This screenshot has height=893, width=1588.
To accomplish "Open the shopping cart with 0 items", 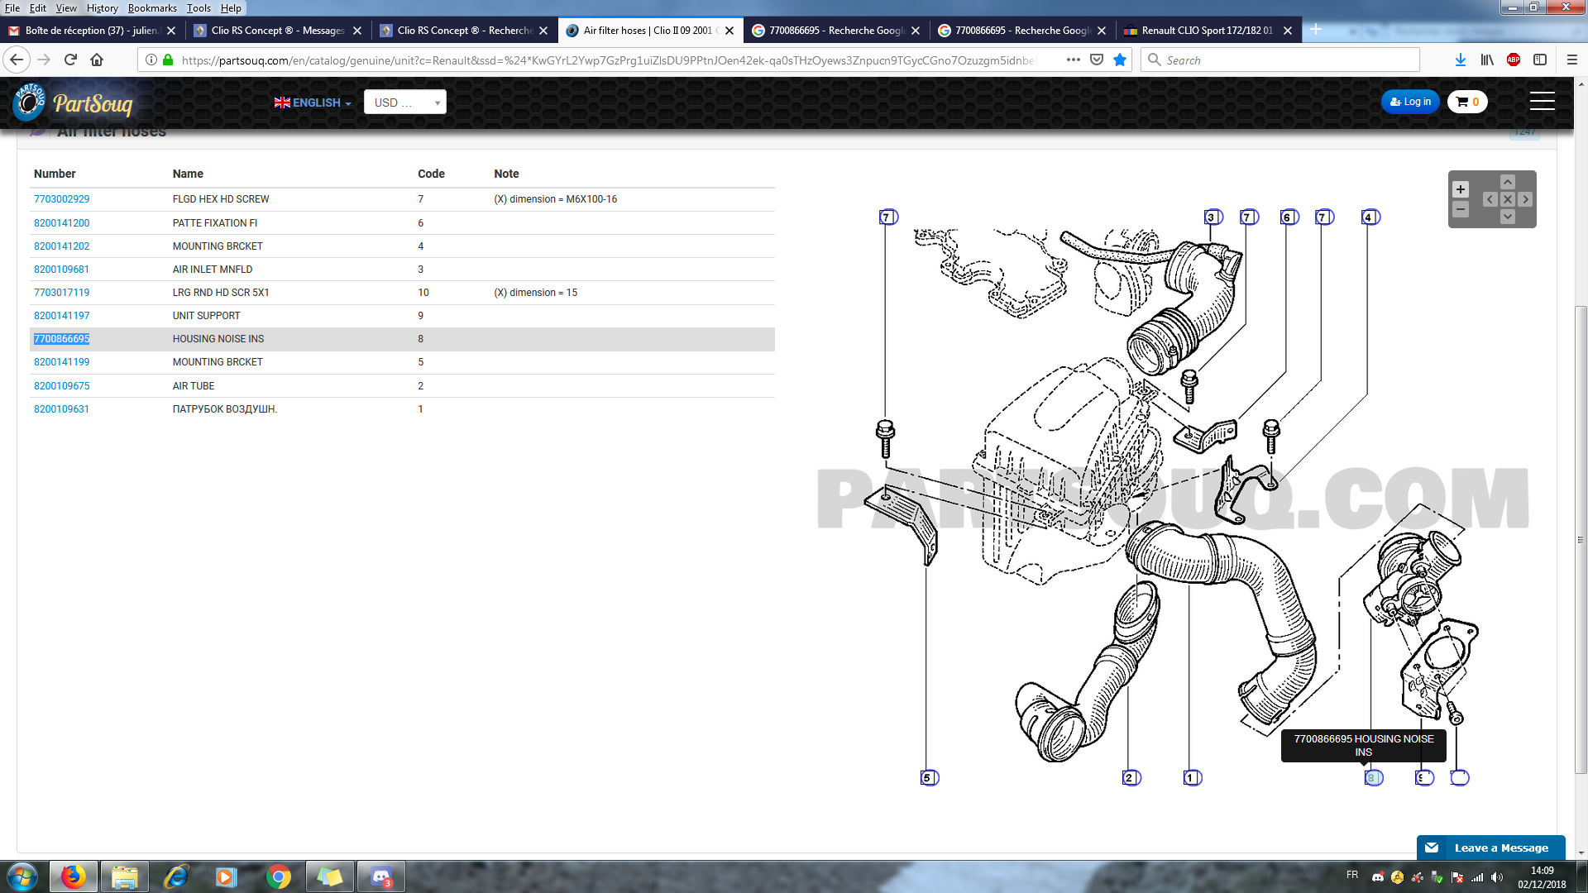I will tap(1467, 102).
